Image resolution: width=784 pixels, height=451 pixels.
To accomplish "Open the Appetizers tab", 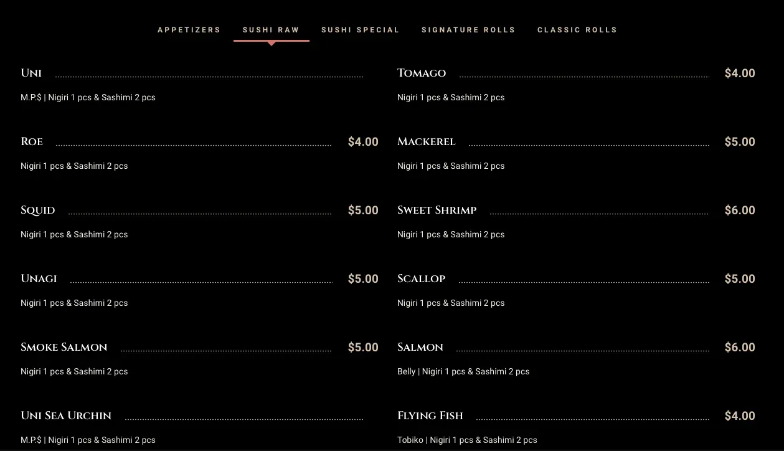I will point(189,30).
